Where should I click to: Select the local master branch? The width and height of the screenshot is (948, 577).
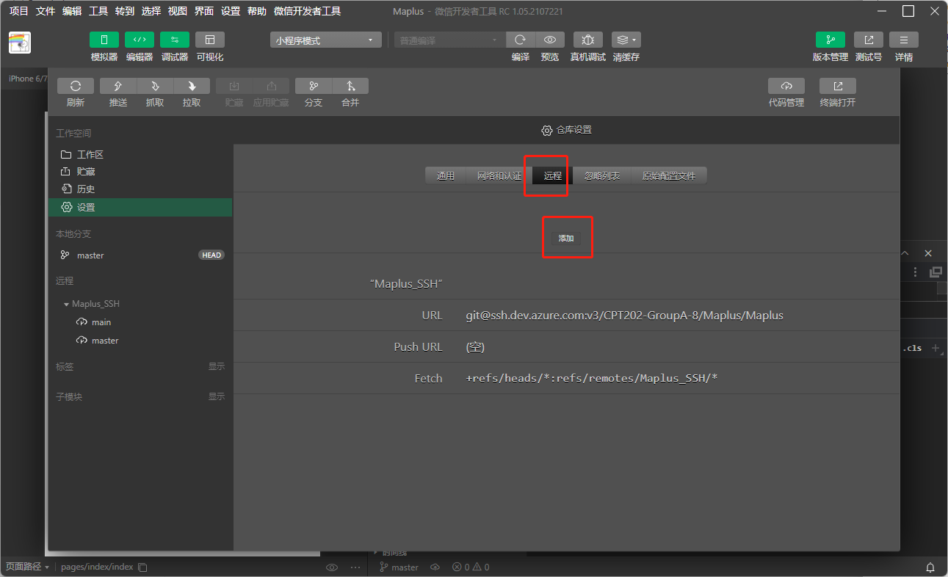point(140,255)
